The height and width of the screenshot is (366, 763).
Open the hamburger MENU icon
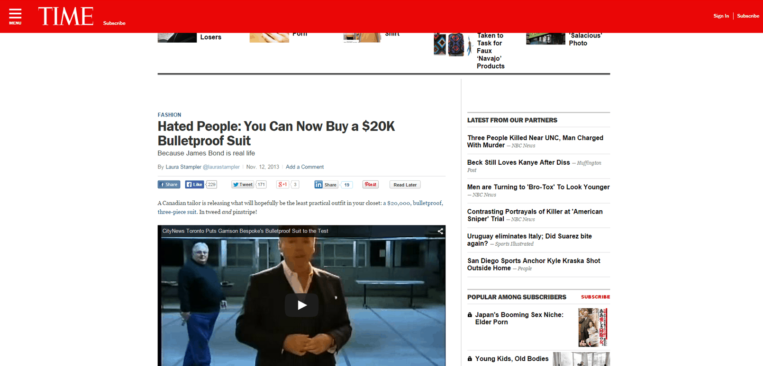(x=15, y=17)
